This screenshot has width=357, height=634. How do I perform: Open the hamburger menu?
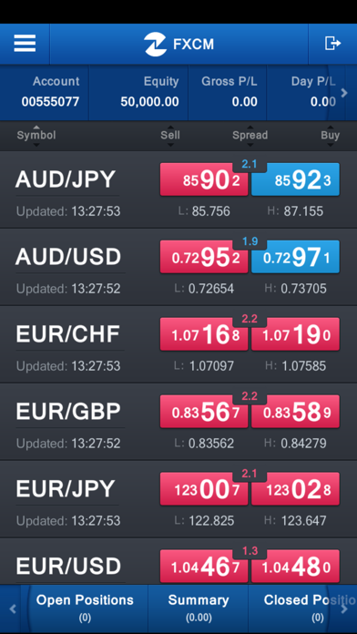pos(25,43)
